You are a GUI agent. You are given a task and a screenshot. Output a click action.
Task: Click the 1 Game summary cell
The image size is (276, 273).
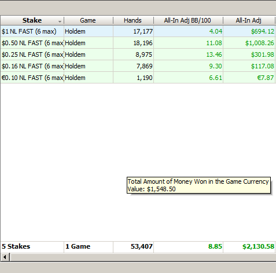click(x=89, y=246)
